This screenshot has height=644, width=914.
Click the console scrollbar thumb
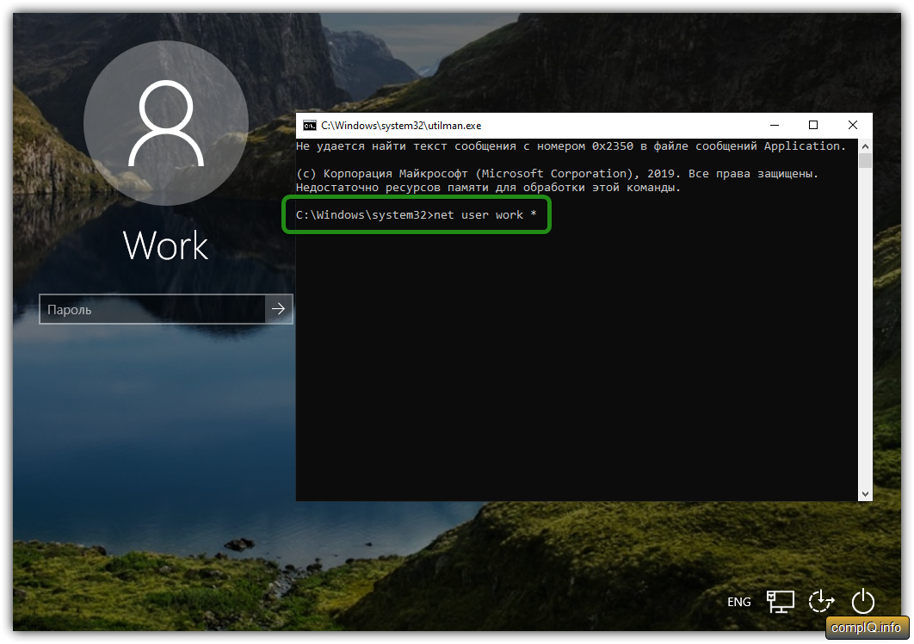(865, 160)
